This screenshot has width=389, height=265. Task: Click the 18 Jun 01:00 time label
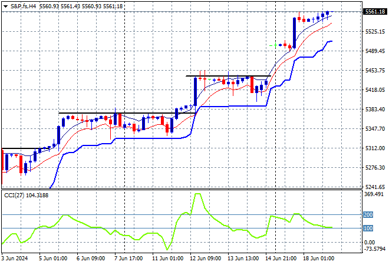(318, 259)
